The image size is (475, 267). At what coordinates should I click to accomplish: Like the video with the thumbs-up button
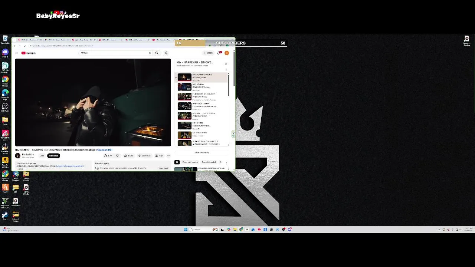(108, 156)
